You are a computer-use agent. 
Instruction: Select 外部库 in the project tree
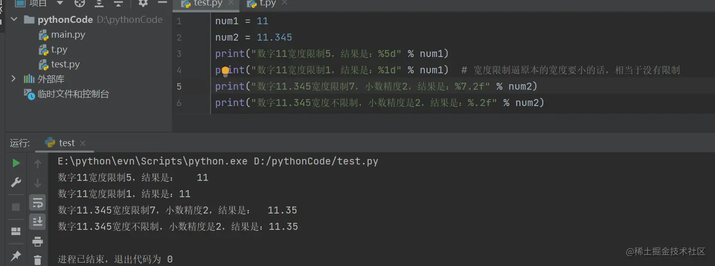[x=45, y=79]
